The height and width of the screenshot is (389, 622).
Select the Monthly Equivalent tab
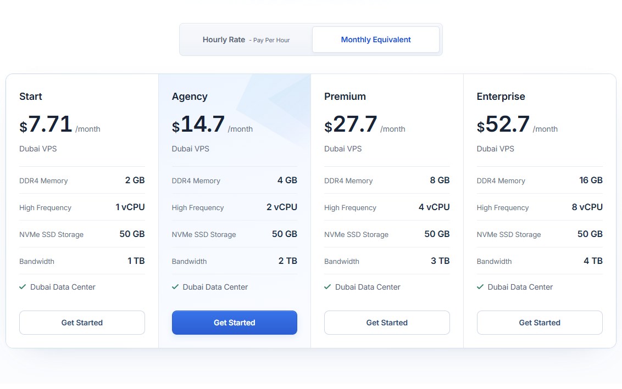[x=376, y=40]
